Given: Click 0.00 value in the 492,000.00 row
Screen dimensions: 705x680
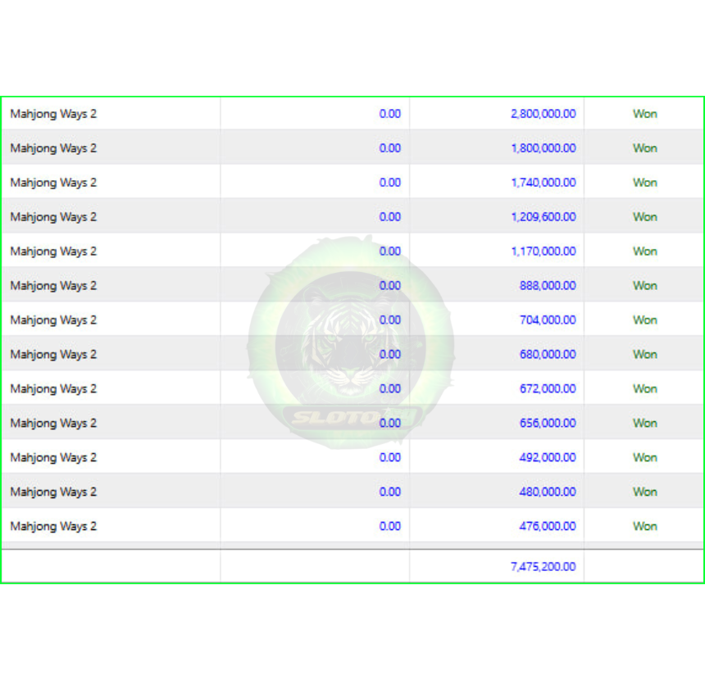Looking at the screenshot, I should coord(390,457).
